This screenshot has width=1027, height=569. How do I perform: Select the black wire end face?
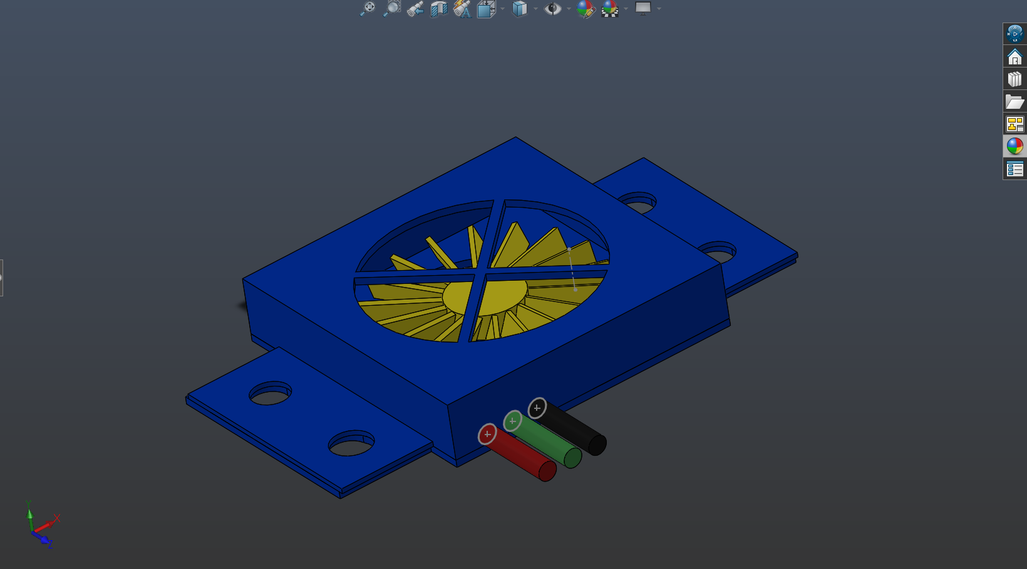[x=597, y=445]
